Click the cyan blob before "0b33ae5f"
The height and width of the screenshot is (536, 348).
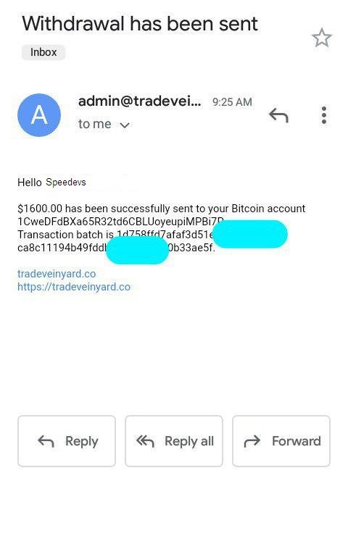point(137,250)
